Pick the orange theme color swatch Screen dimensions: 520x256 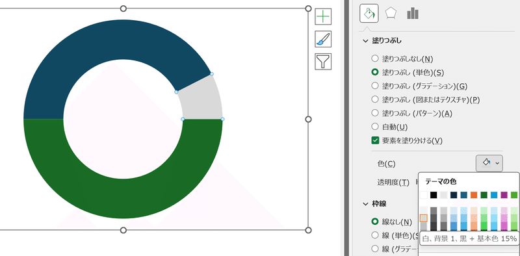click(x=474, y=195)
